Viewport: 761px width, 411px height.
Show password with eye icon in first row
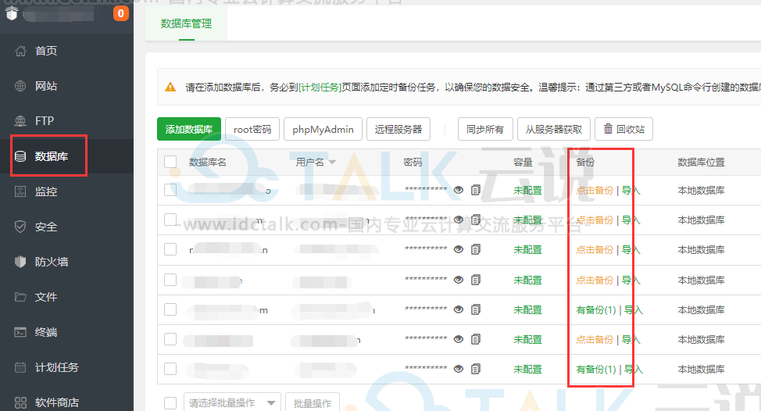pyautogui.click(x=459, y=190)
